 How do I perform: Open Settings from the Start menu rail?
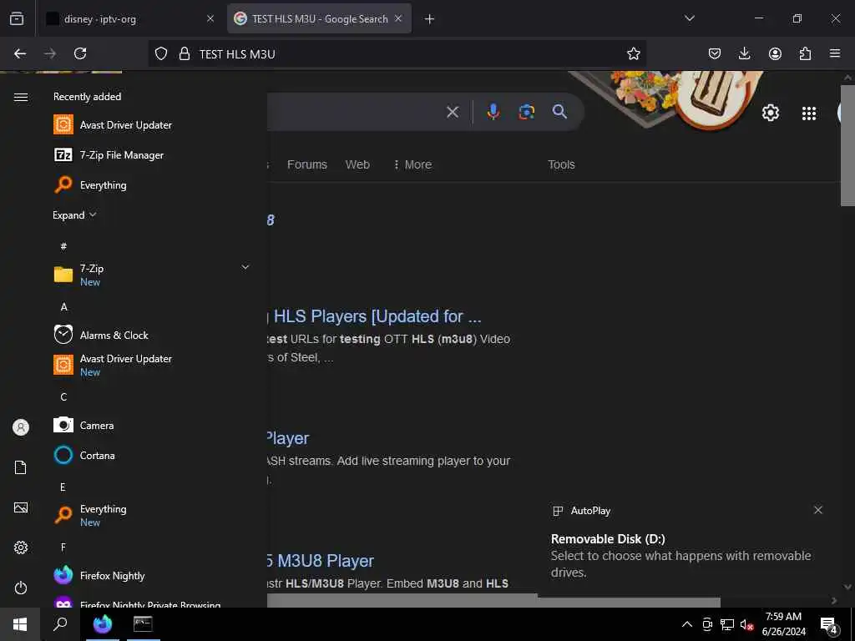click(21, 548)
